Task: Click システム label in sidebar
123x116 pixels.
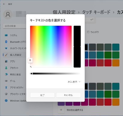Action: coord(14,35)
